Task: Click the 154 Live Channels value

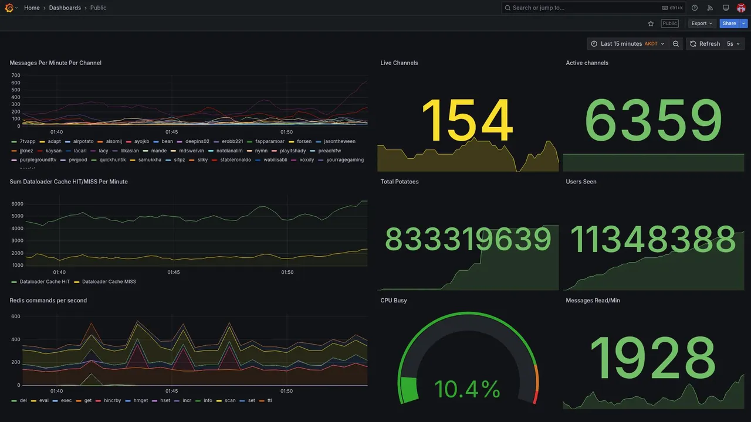Action: coord(467,121)
